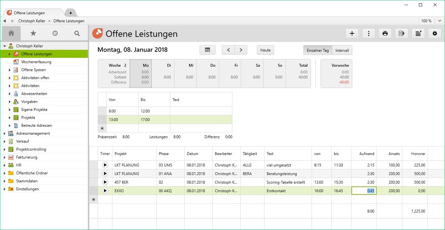Image resolution: width=445 pixels, height=230 pixels.
Task: Select the Einzelner Tag view toggle
Action: (318, 50)
